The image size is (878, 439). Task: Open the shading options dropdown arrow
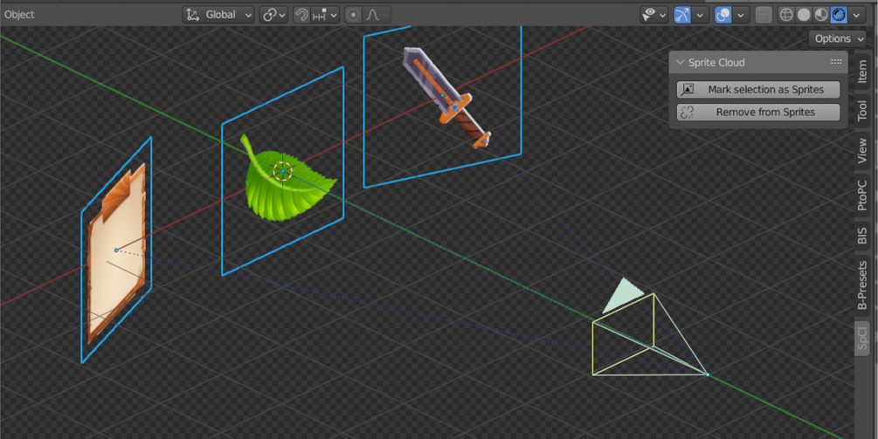coord(856,15)
